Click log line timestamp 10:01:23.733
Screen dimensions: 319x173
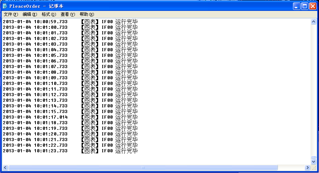50,151
